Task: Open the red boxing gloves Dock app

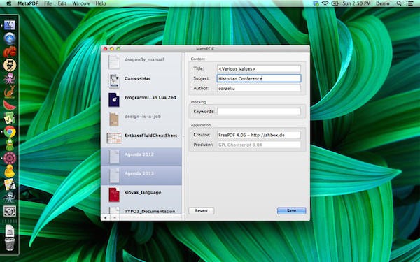Action: pyautogui.click(x=10, y=52)
